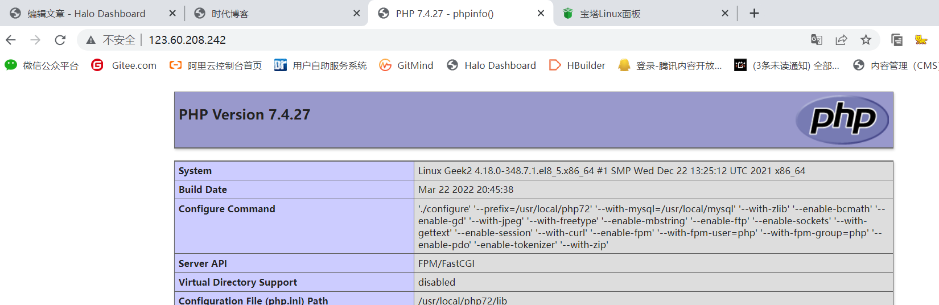Click the not-secure warning triangle icon
Screen dimensions: 939x305
(90, 40)
